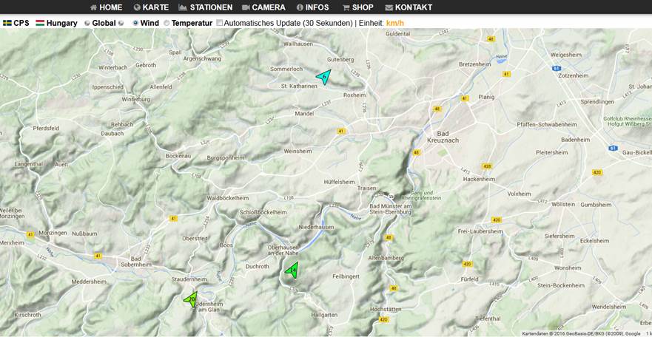Click the INFOS info circle icon

[300, 7]
